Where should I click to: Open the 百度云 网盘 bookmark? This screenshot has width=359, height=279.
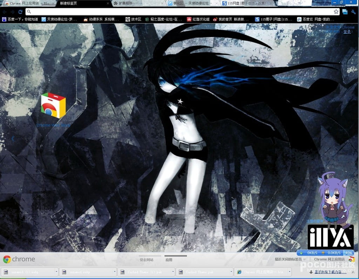(315, 20)
